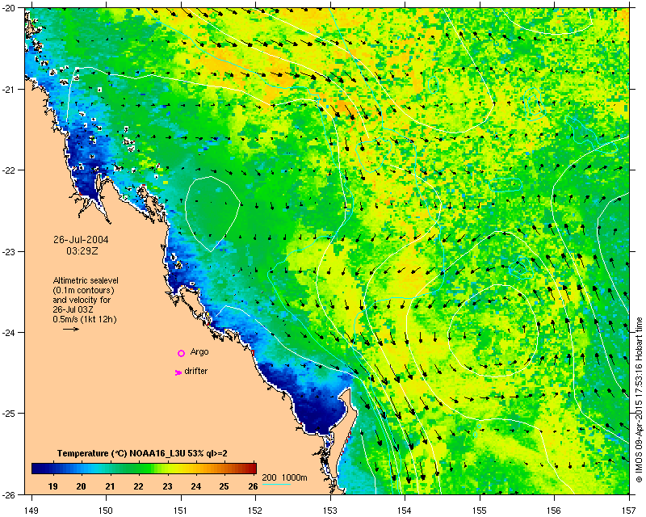Click the '(0.1m contours)' text line
This screenshot has height=517, width=646.
coord(84,290)
